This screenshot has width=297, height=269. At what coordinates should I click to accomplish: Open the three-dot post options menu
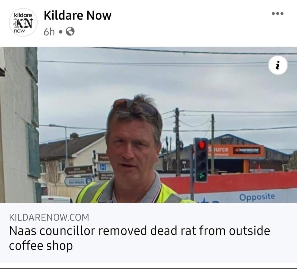(277, 13)
